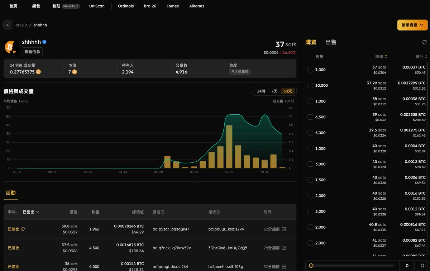Open transaction link for 32分鐘前 sale

(284, 267)
